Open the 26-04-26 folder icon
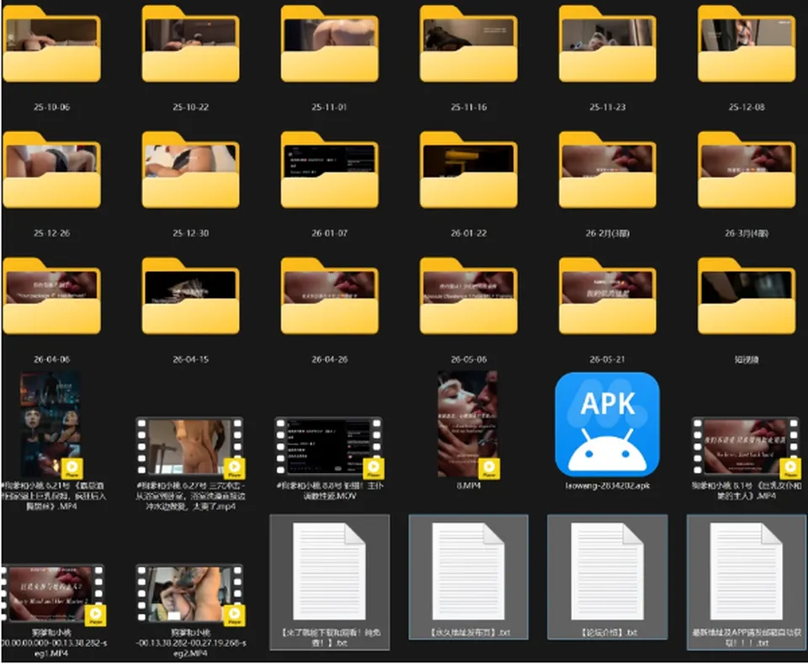 coord(330,296)
